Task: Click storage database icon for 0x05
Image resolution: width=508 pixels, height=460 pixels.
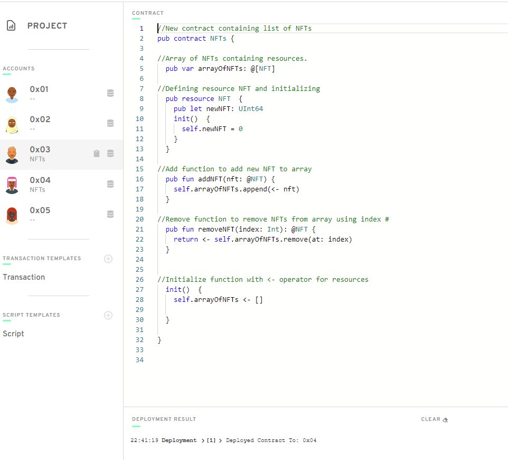Action: (x=110, y=214)
